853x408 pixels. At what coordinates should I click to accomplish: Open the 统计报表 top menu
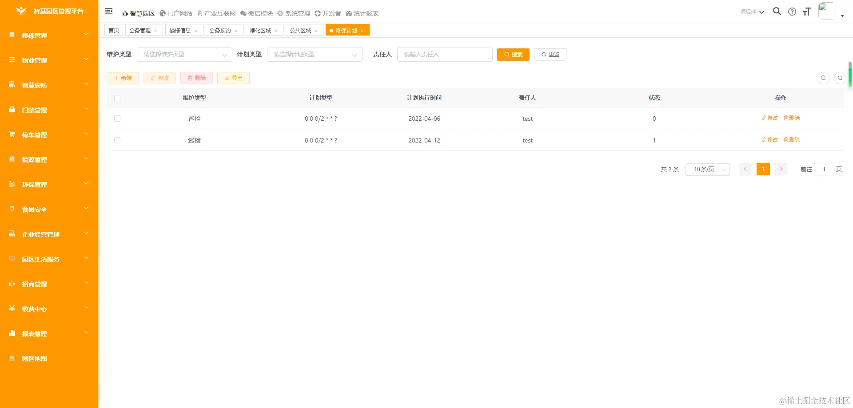(x=362, y=13)
